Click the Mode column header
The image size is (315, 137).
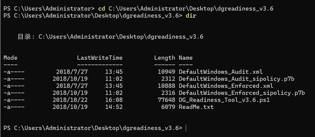(11, 58)
